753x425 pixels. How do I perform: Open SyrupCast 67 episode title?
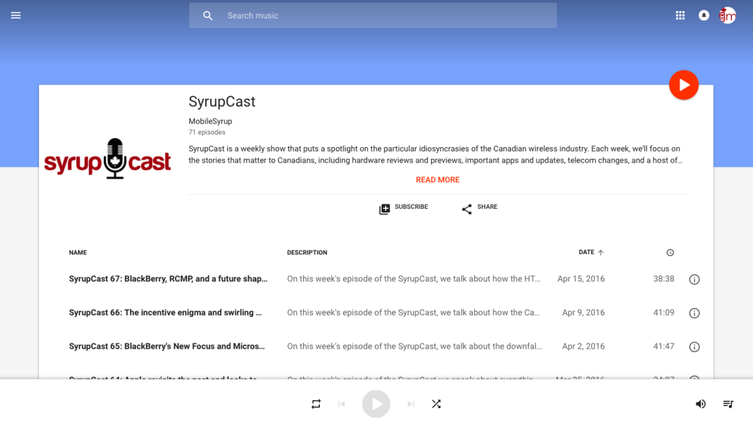168,279
